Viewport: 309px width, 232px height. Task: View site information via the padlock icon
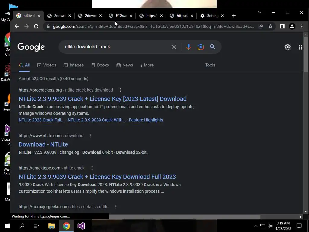[48, 27]
